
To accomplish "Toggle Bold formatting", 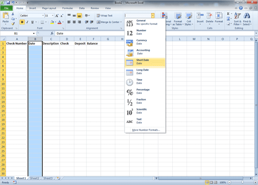I will (22, 22).
